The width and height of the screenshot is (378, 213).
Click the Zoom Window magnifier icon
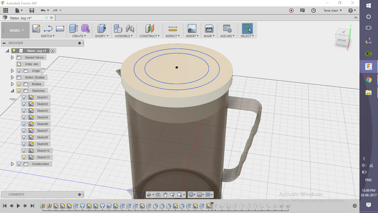coord(180,195)
